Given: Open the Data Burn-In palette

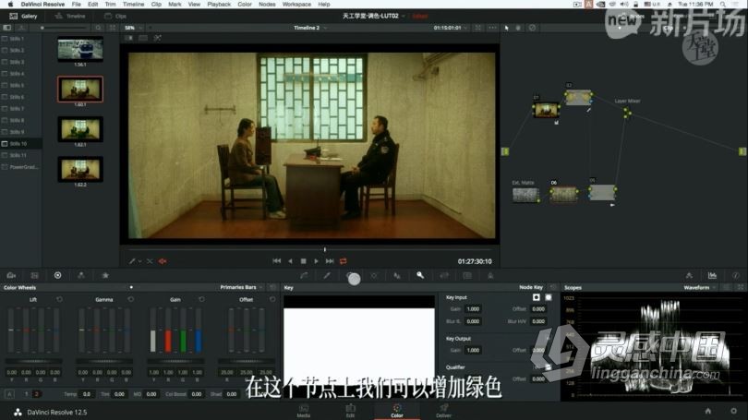Looking at the screenshot, I should (x=490, y=276).
